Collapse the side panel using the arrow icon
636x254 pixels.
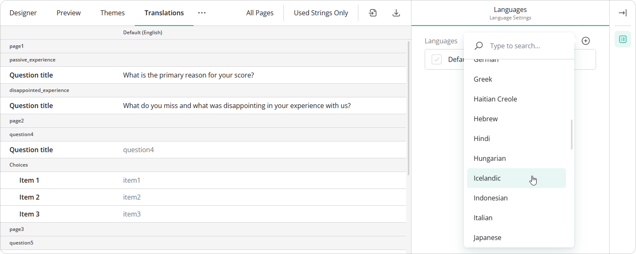coord(622,13)
